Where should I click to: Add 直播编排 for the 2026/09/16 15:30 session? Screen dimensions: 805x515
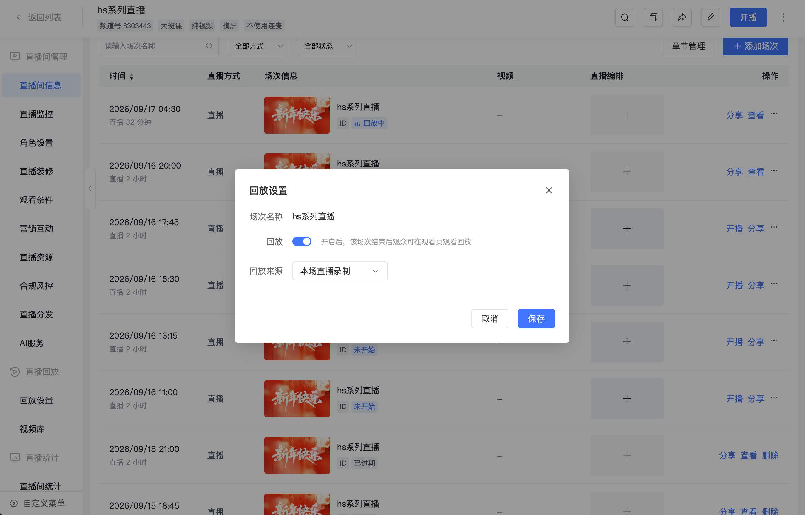tap(627, 285)
